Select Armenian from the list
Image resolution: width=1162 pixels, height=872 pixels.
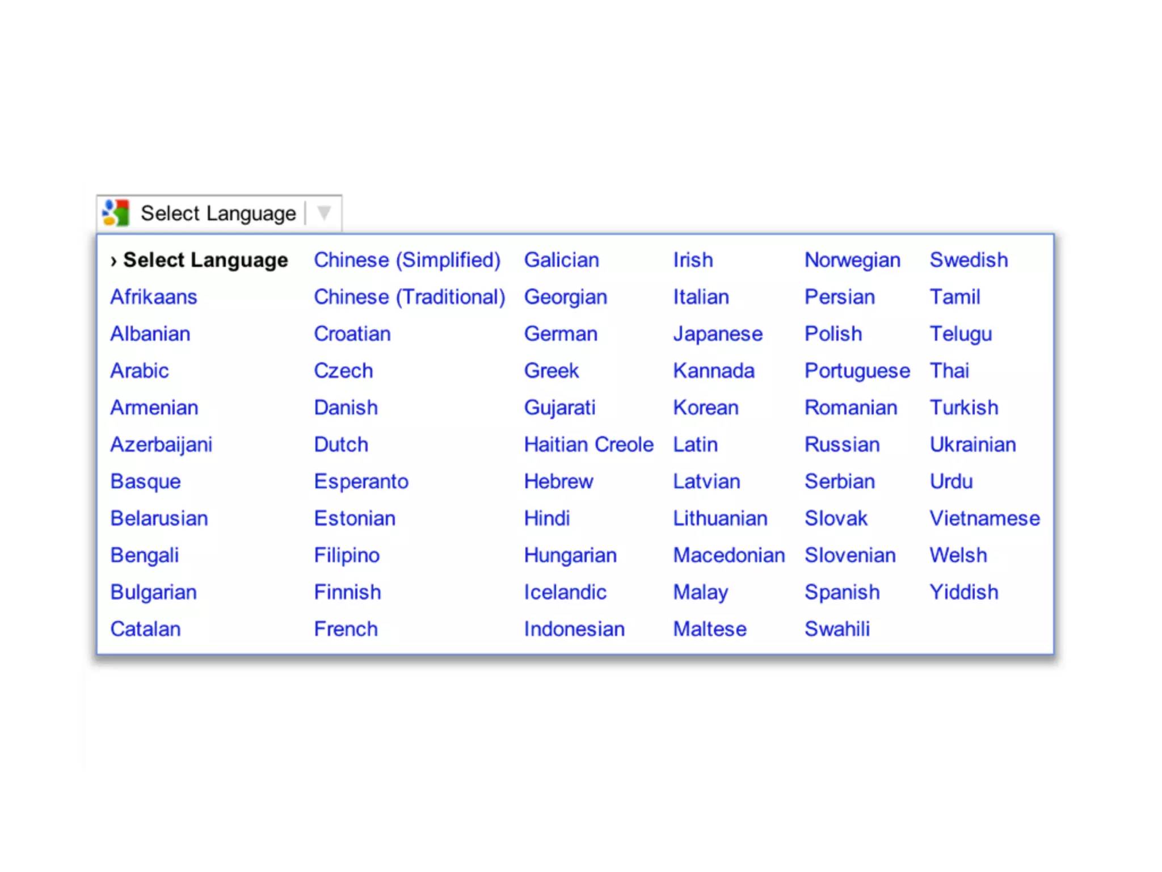(154, 408)
